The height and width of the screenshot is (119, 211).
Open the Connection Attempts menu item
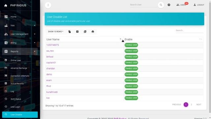pos(20,76)
